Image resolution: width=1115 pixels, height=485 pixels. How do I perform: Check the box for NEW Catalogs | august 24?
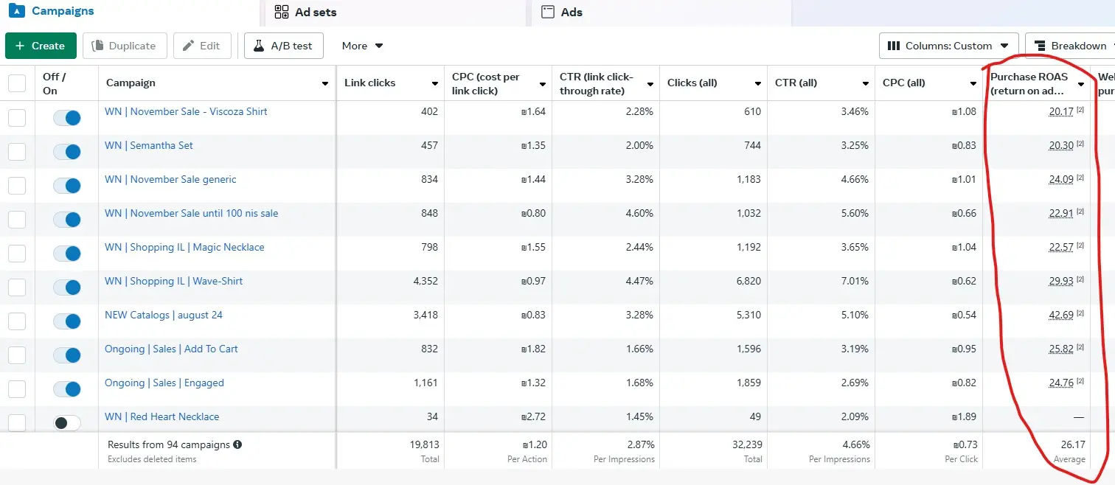17,321
